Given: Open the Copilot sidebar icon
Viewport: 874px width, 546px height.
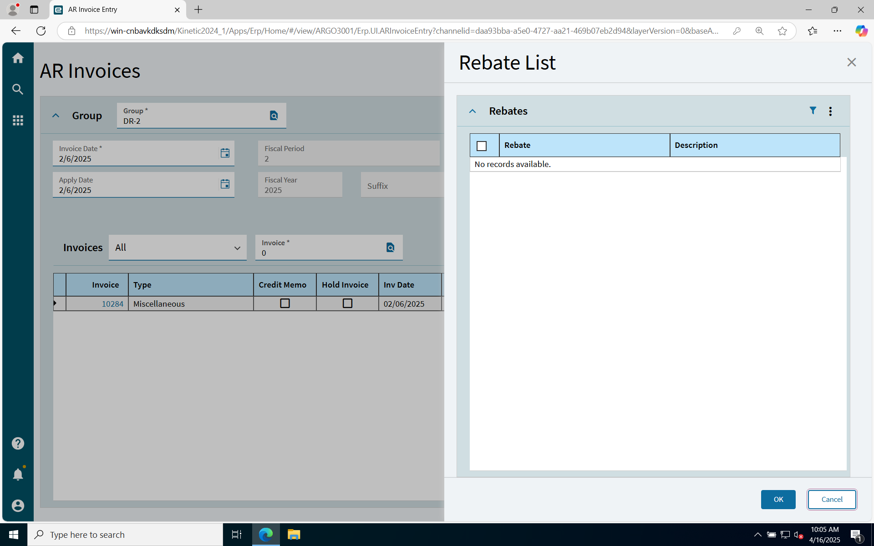Looking at the screenshot, I should (x=861, y=31).
